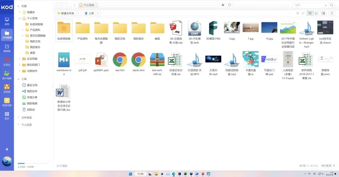Go up to the parent folder
Screen dimensions: 339x177
pos(75,5)
